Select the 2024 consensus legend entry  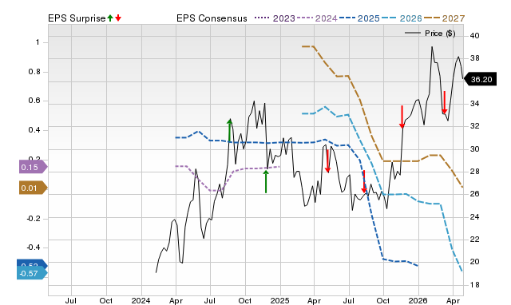[317, 18]
